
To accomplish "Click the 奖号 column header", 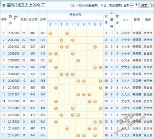I will point(43,19).
